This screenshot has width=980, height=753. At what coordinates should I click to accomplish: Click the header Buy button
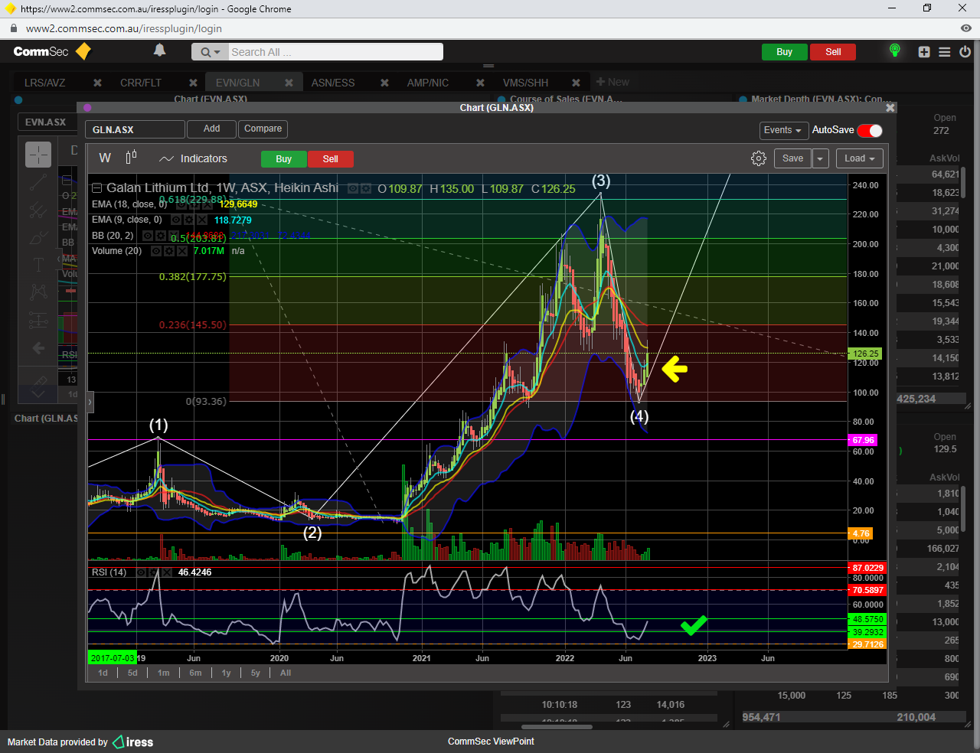tap(784, 52)
